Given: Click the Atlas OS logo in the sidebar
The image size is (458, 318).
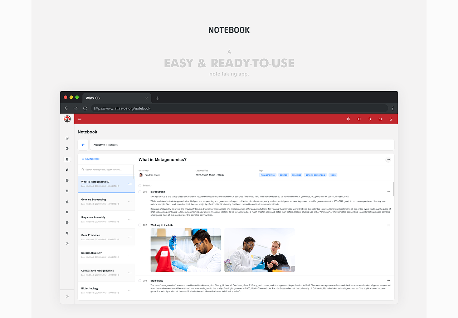Looking at the screenshot, I should [67, 119].
